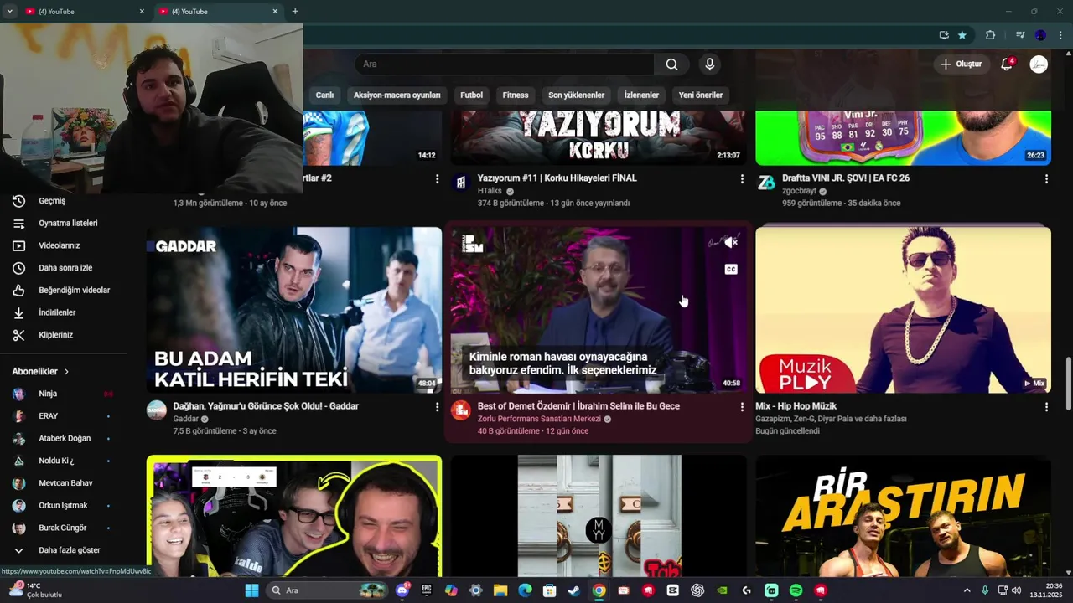Open Ataberk Doğan channel subscription
Screen dimensions: 1073x603
tap(64, 438)
